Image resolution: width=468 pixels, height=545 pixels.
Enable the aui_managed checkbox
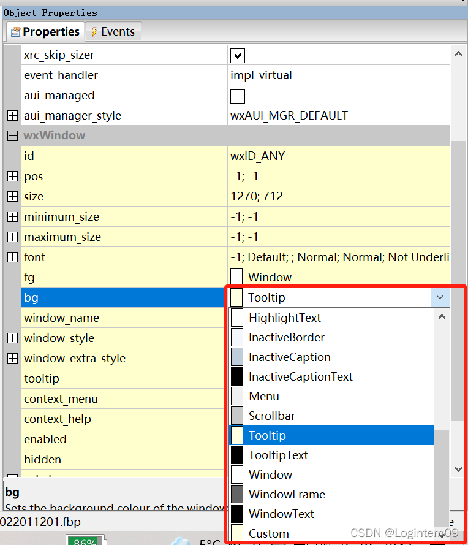(237, 95)
